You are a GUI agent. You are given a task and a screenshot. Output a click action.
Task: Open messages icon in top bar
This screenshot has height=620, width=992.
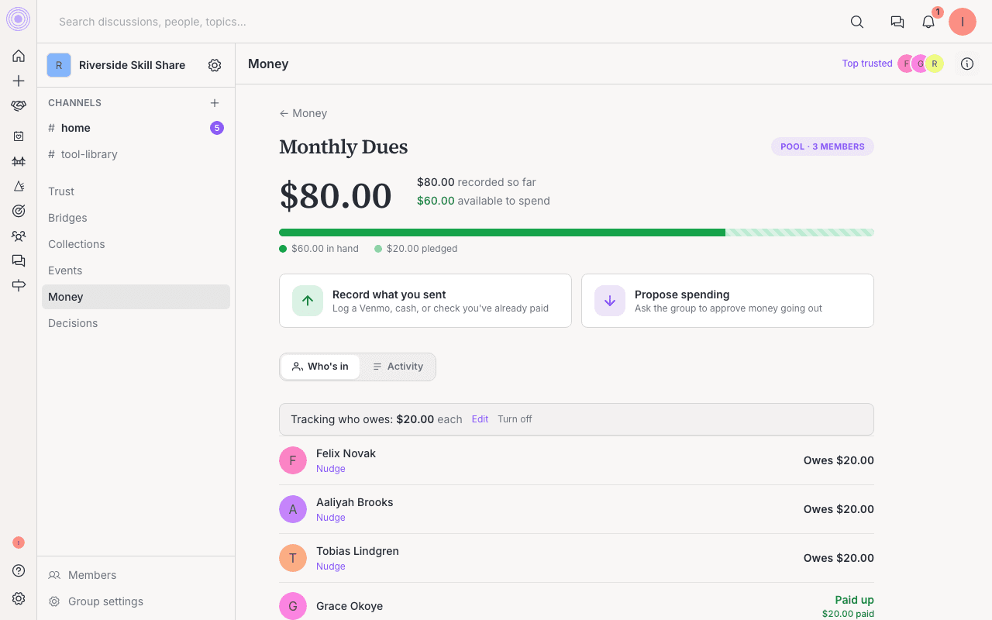[x=897, y=22]
